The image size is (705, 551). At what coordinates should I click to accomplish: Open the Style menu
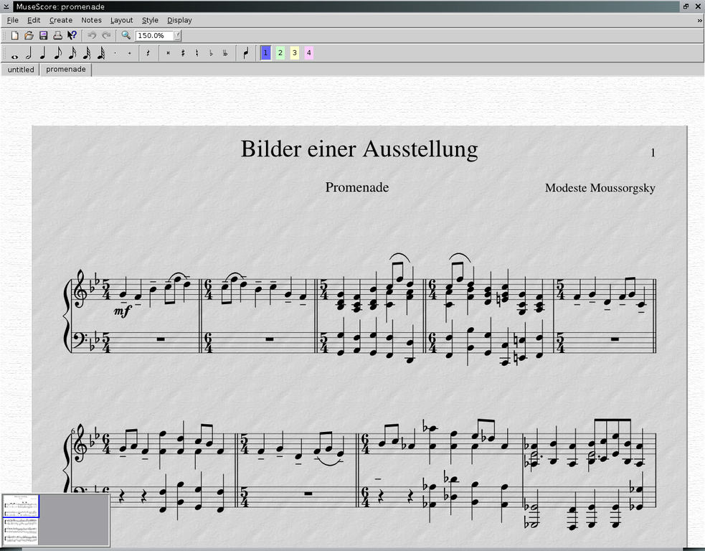click(x=150, y=20)
